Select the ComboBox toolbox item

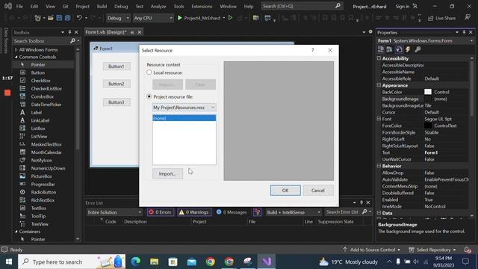click(43, 96)
